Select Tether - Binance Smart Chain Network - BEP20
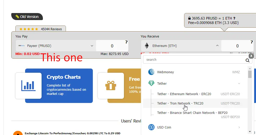This screenshot has width=256, height=135. pyautogui.click(x=195, y=115)
